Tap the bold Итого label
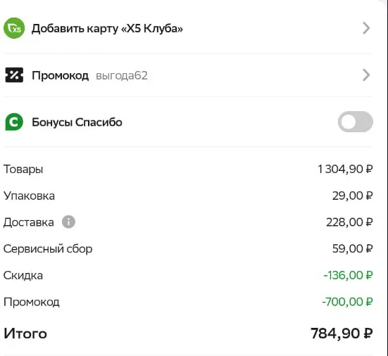The height and width of the screenshot is (356, 388). pyautogui.click(x=25, y=333)
